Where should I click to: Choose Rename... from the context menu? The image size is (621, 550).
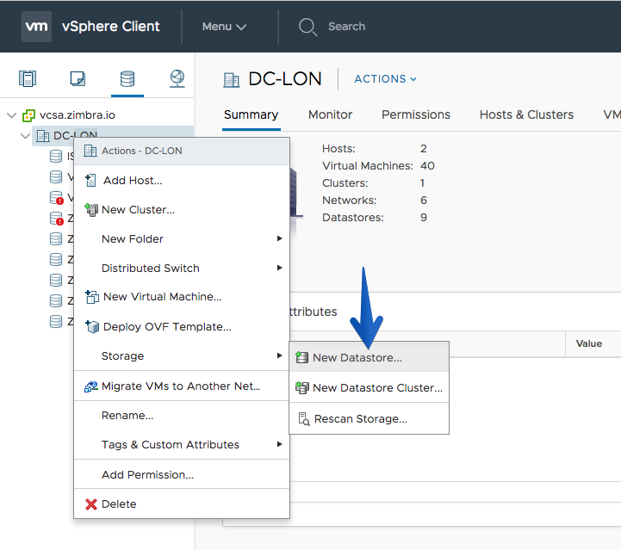click(182, 416)
